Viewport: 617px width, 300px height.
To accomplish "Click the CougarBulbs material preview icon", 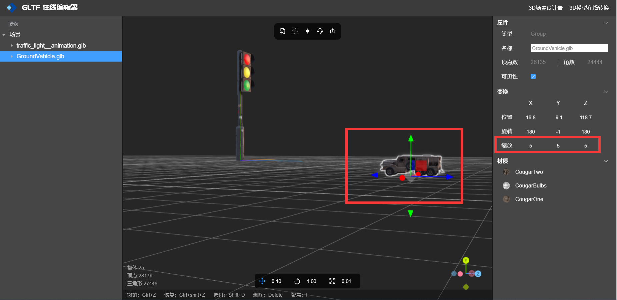I will (x=506, y=185).
